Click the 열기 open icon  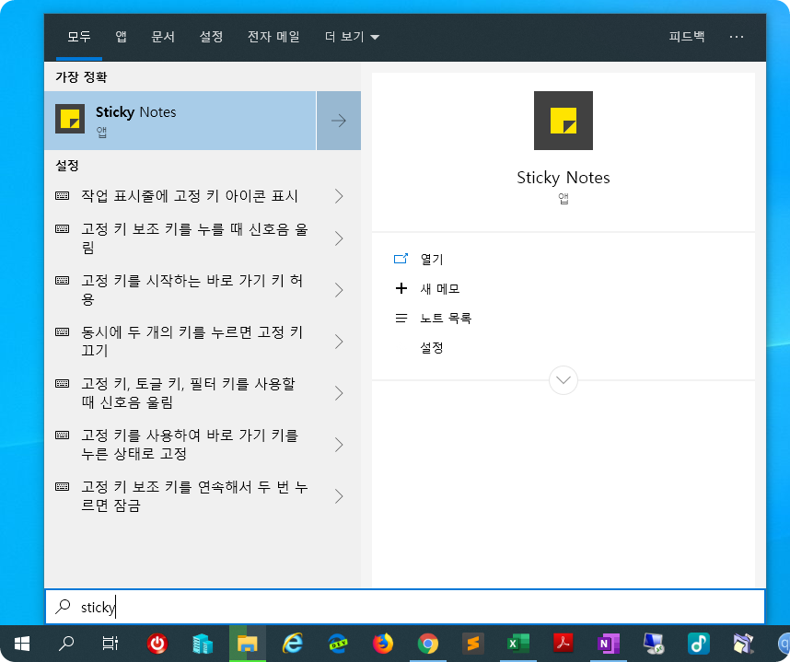(401, 259)
